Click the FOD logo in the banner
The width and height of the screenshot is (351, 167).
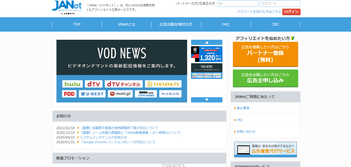click(x=69, y=94)
